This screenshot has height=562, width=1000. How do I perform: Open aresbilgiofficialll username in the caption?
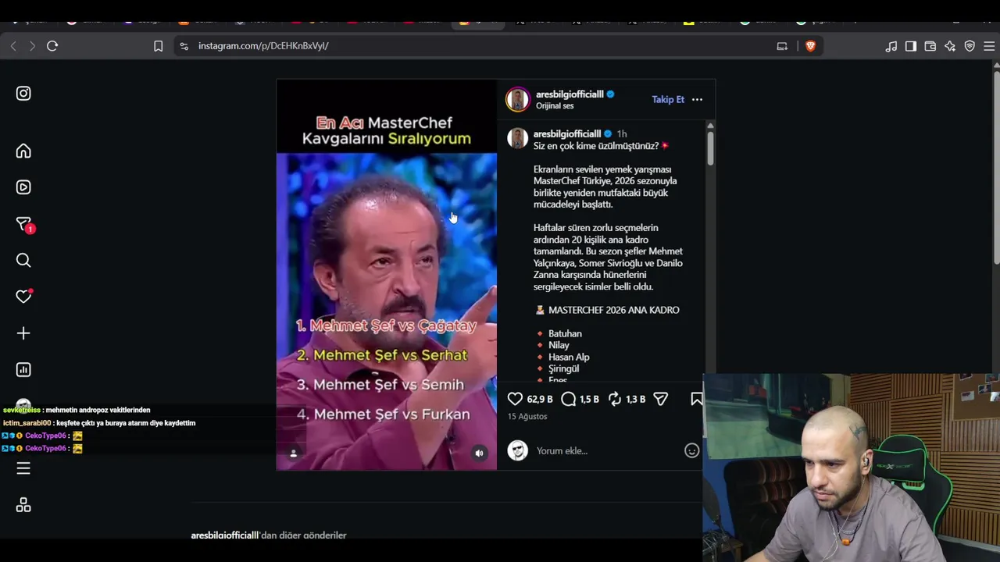pos(567,133)
